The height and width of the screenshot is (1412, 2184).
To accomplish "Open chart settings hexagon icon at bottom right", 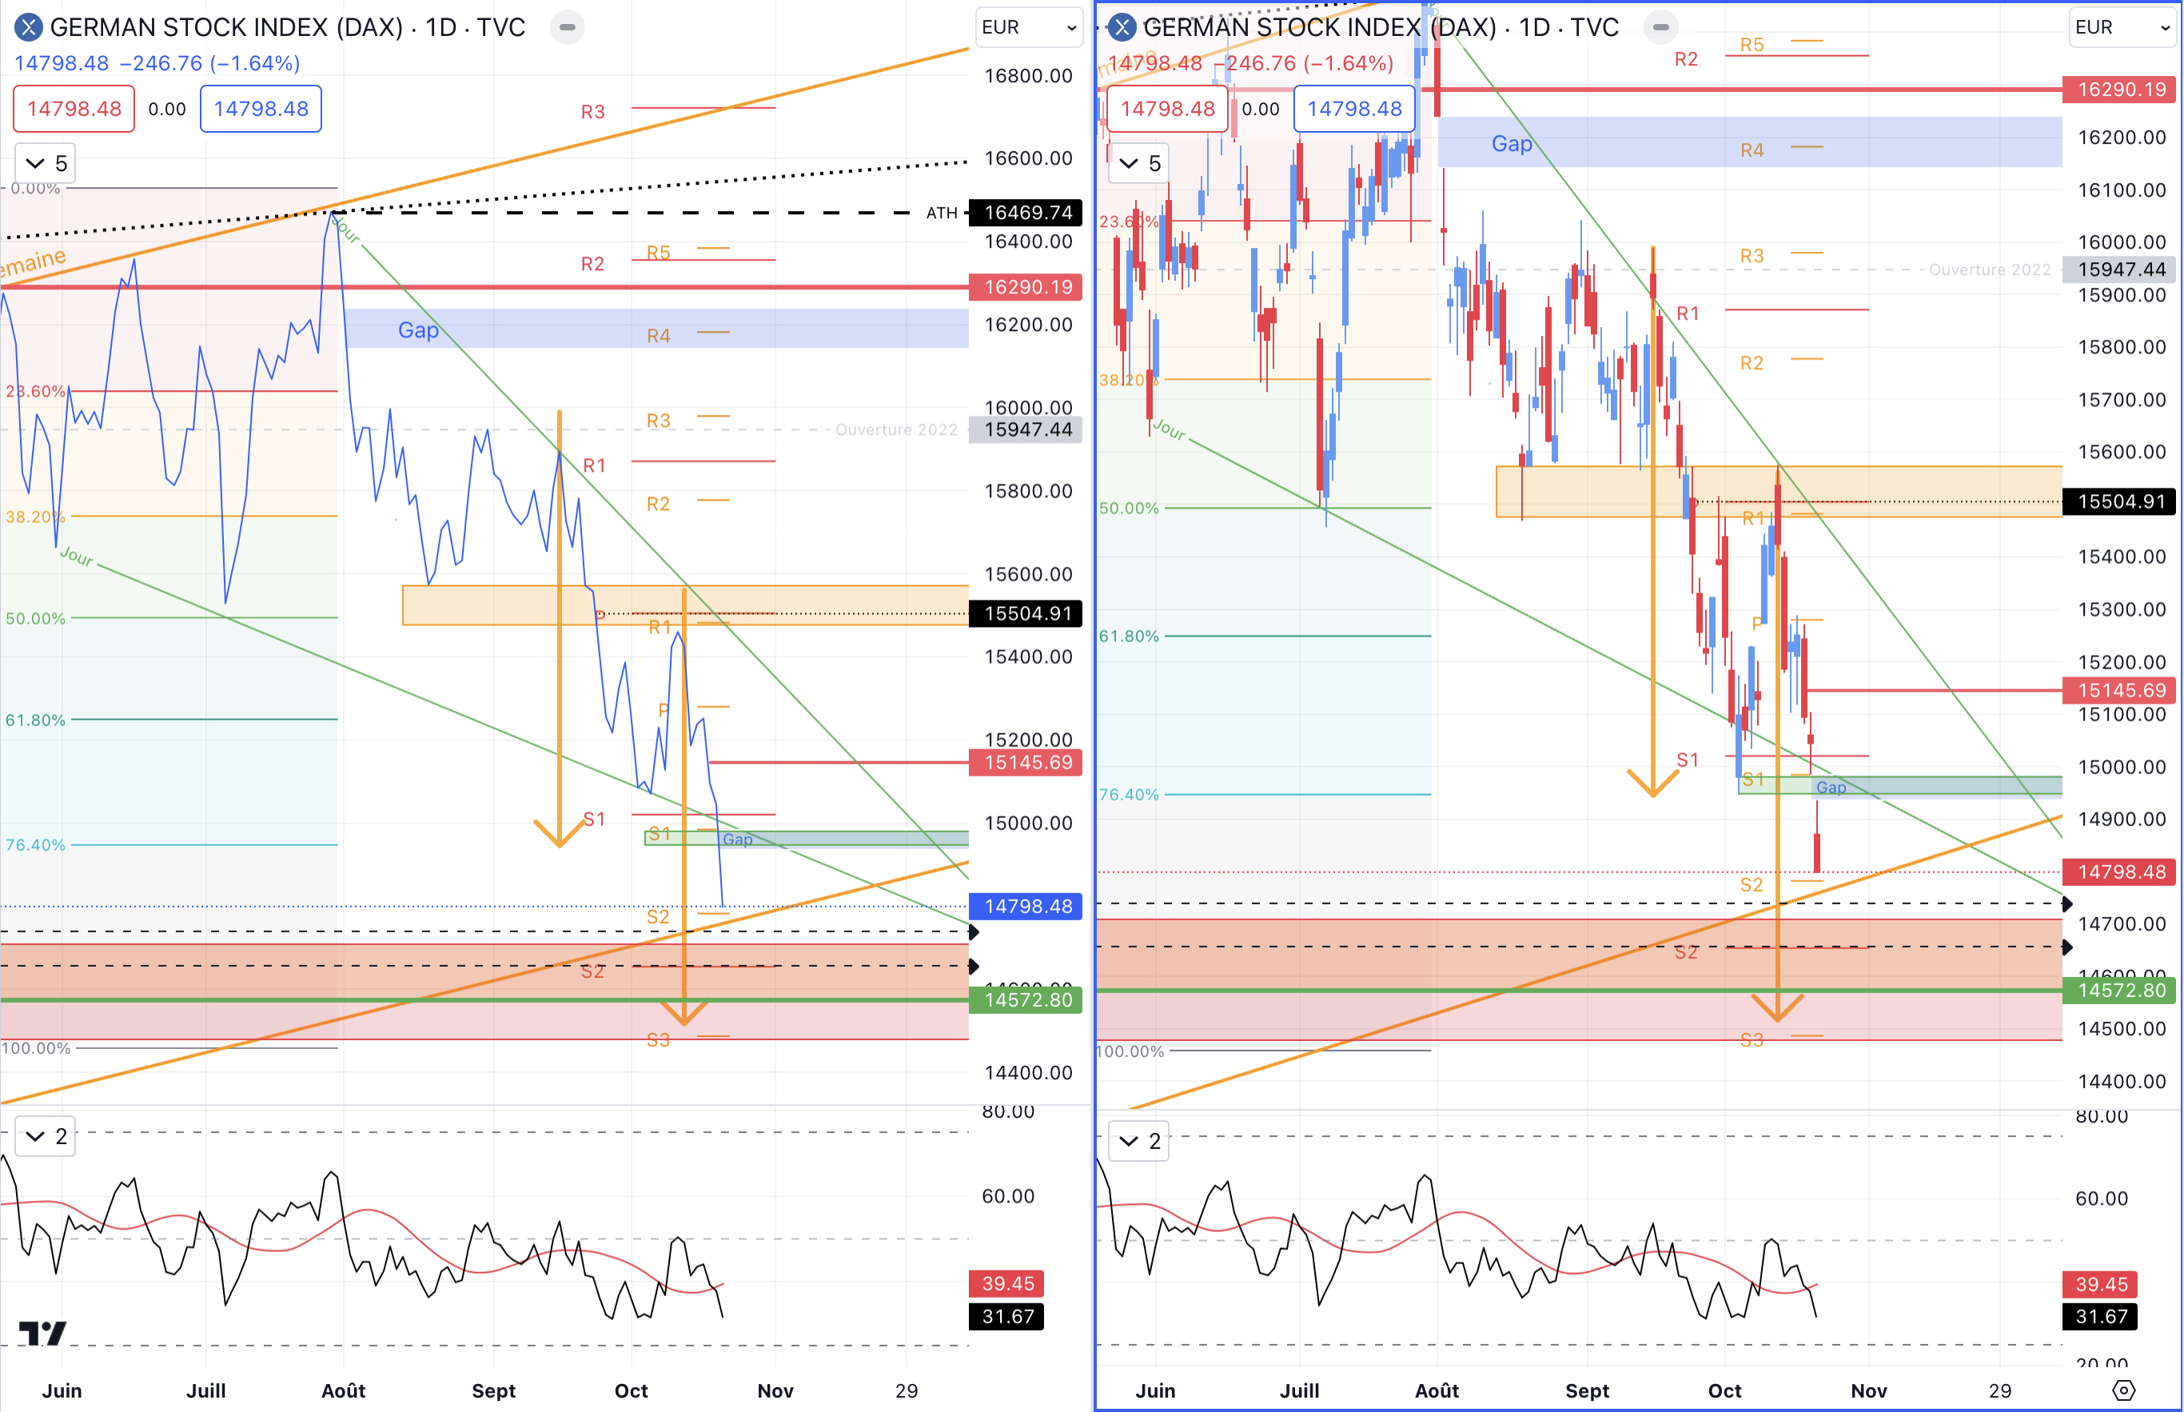I will pos(2123,1390).
